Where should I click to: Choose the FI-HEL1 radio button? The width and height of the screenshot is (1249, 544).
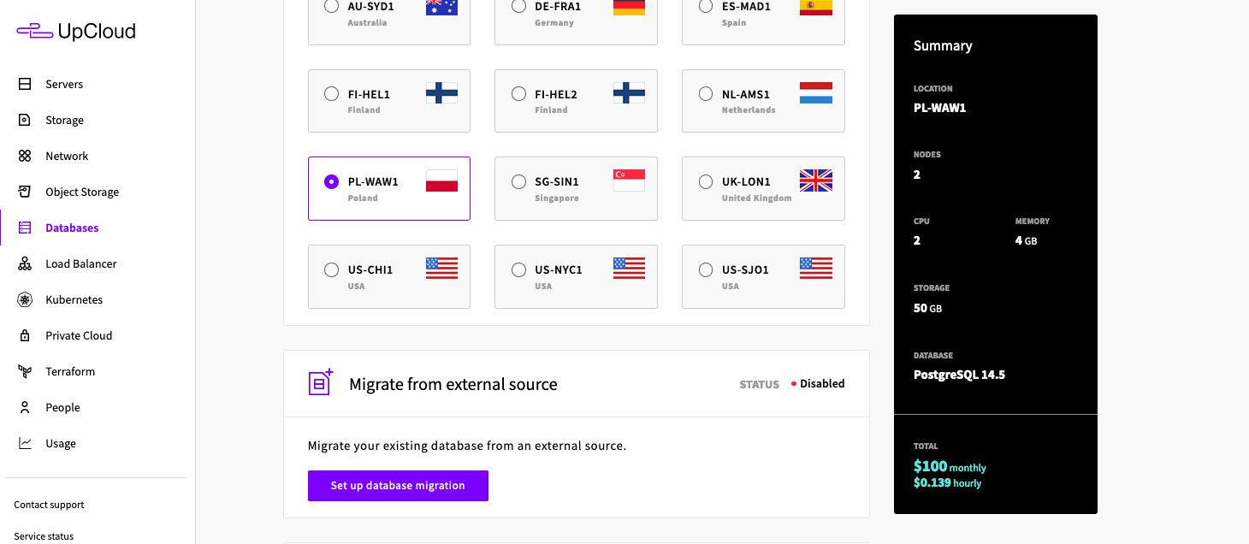point(331,94)
